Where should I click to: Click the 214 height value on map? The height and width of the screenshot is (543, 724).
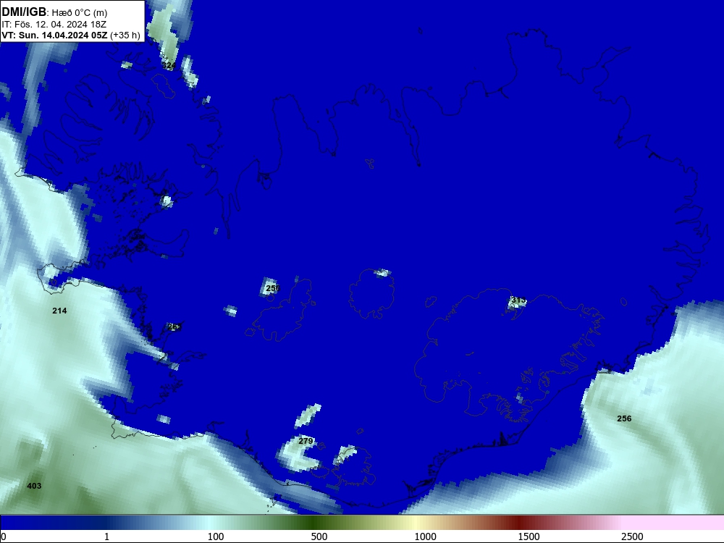point(59,311)
